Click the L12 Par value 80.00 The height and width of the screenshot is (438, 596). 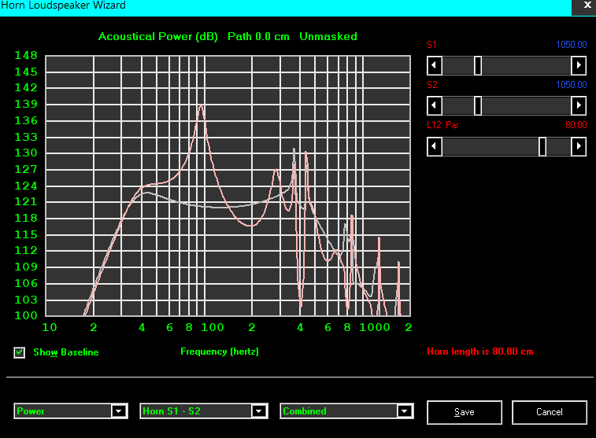point(576,125)
